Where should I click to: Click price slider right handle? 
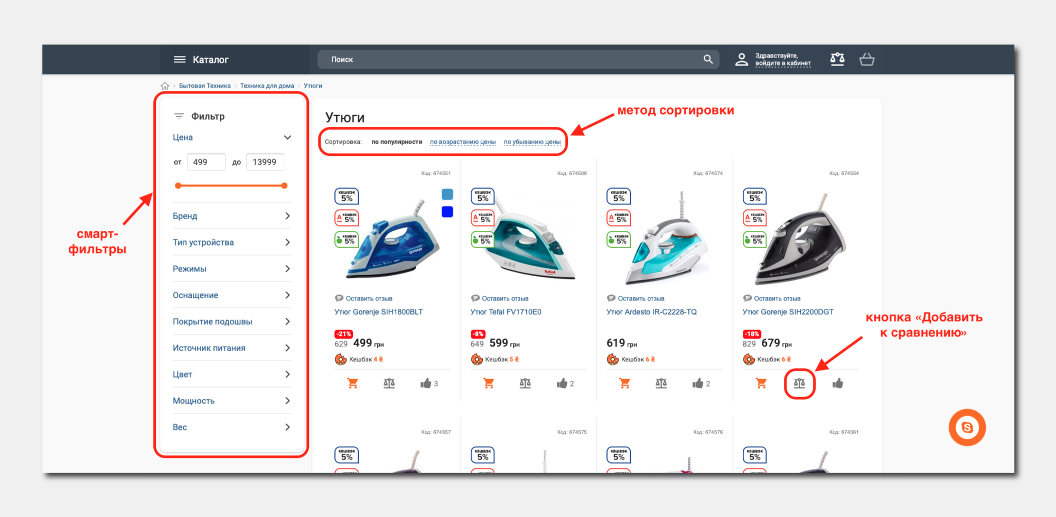tap(284, 185)
